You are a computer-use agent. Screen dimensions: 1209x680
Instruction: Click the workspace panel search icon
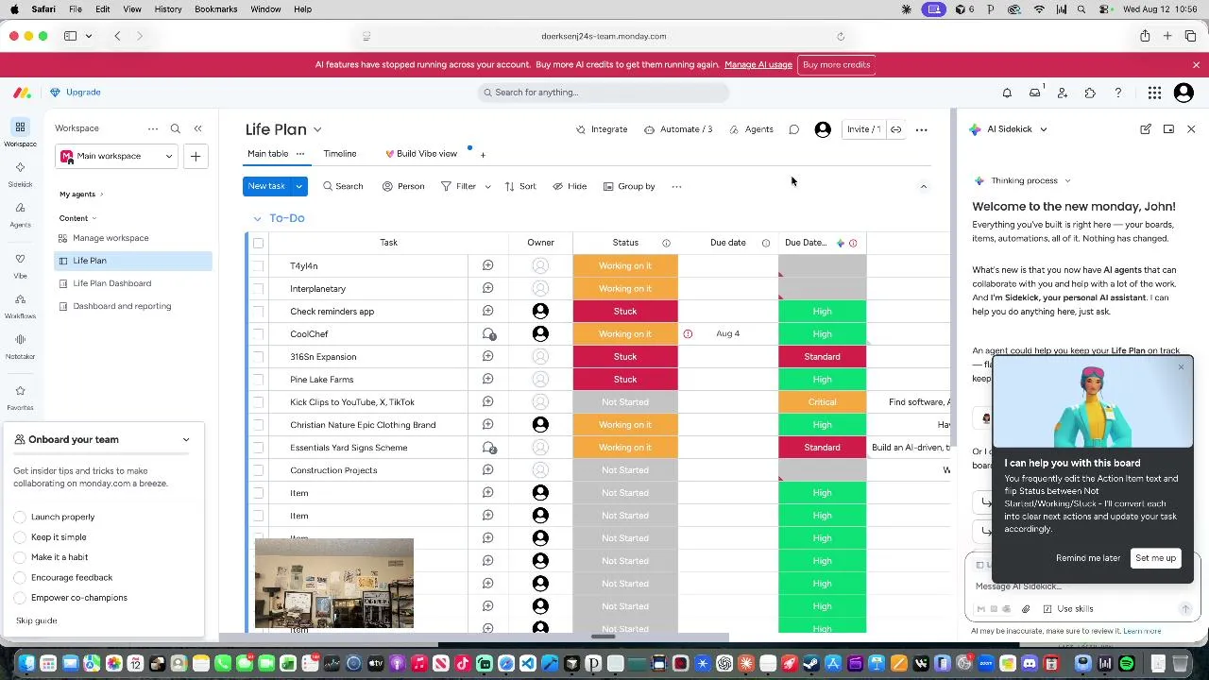click(175, 128)
